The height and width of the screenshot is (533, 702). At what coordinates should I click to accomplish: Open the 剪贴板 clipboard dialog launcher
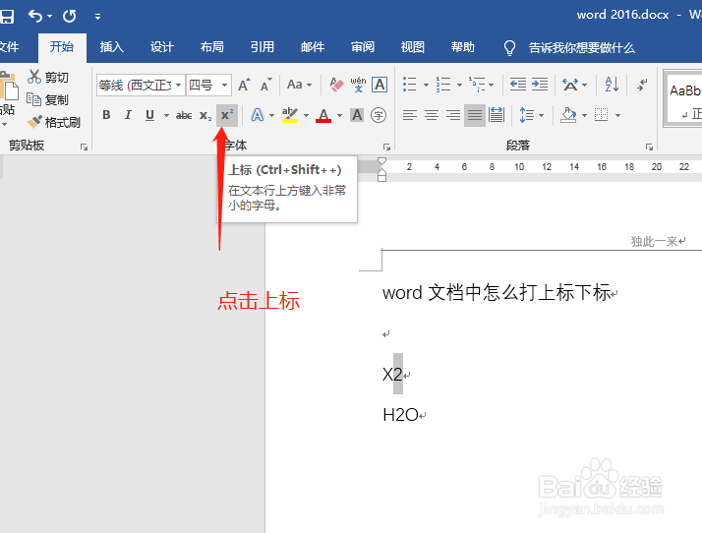pyautogui.click(x=84, y=147)
